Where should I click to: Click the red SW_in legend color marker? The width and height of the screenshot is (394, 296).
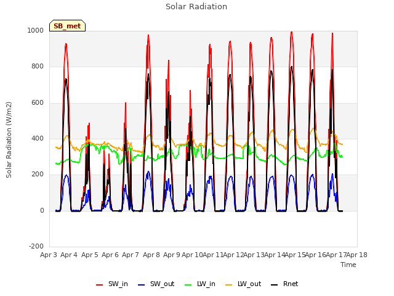pos(100,285)
